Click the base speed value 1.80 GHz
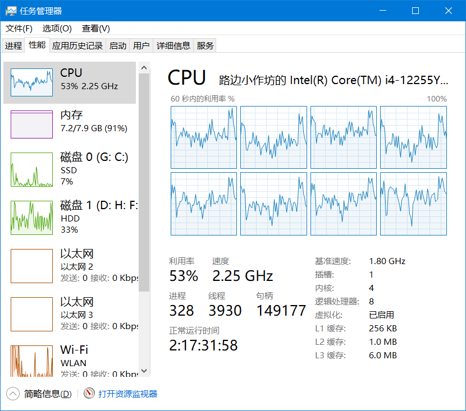466x411 pixels. click(x=387, y=261)
